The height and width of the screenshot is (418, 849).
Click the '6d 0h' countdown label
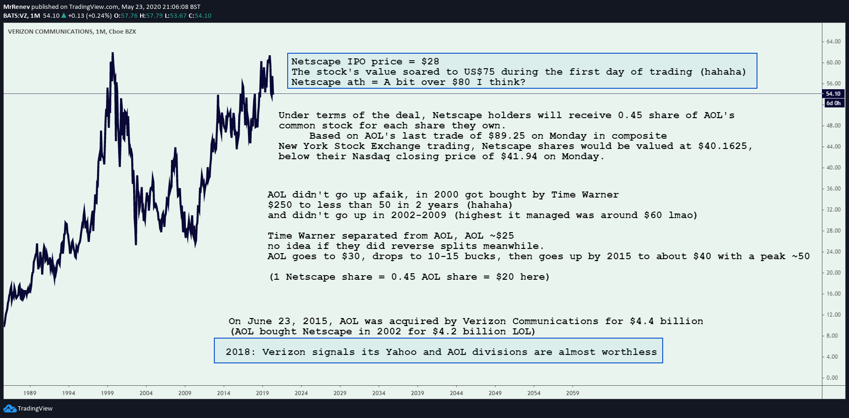pos(833,103)
